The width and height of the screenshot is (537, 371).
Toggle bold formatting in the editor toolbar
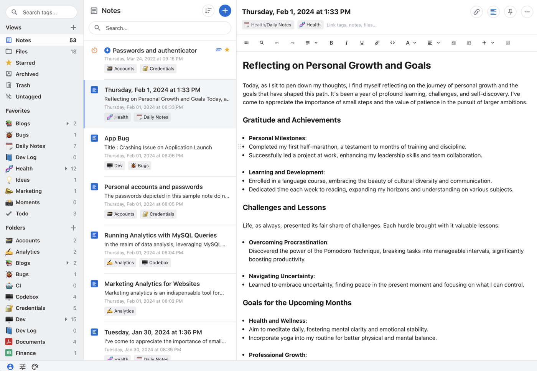pos(331,43)
